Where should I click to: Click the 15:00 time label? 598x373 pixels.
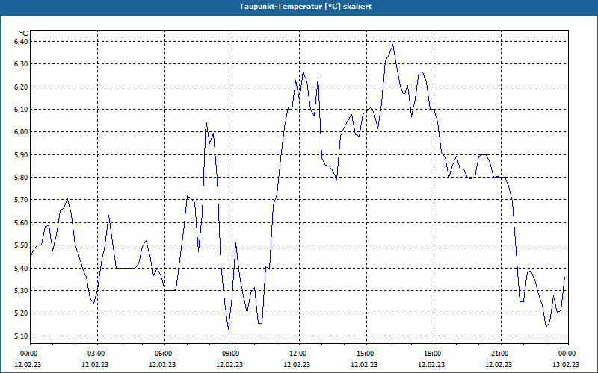point(366,354)
